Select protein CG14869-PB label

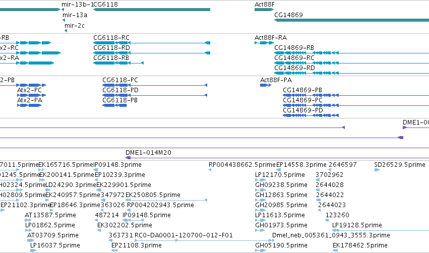tap(302, 90)
